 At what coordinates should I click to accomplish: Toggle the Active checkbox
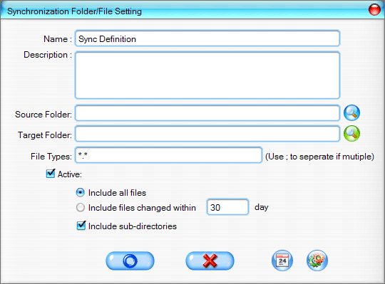point(51,174)
